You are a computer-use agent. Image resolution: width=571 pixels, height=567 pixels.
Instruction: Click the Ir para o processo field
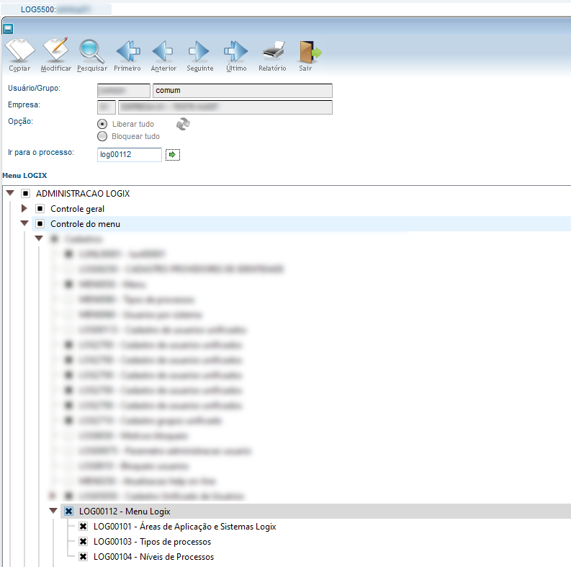pyautogui.click(x=130, y=154)
